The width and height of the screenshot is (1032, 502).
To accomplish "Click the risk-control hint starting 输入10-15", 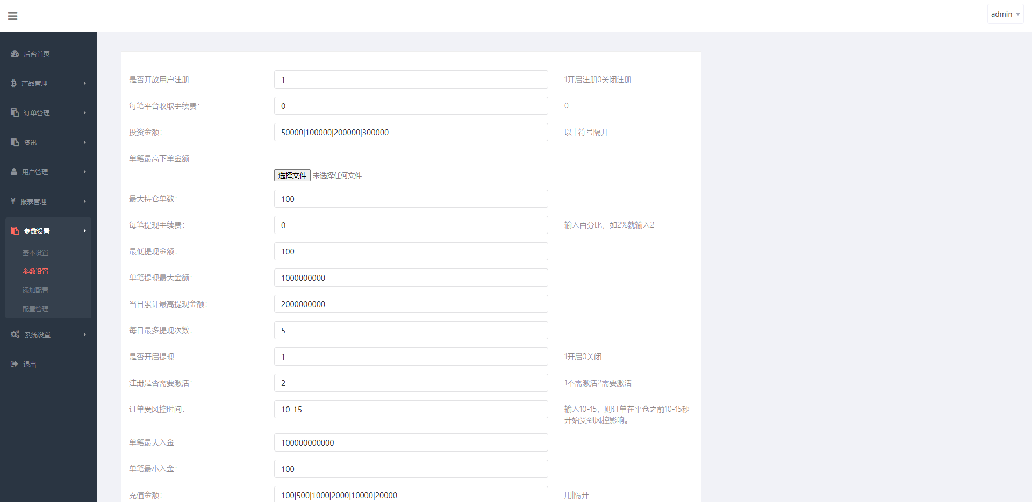I will tap(627, 414).
